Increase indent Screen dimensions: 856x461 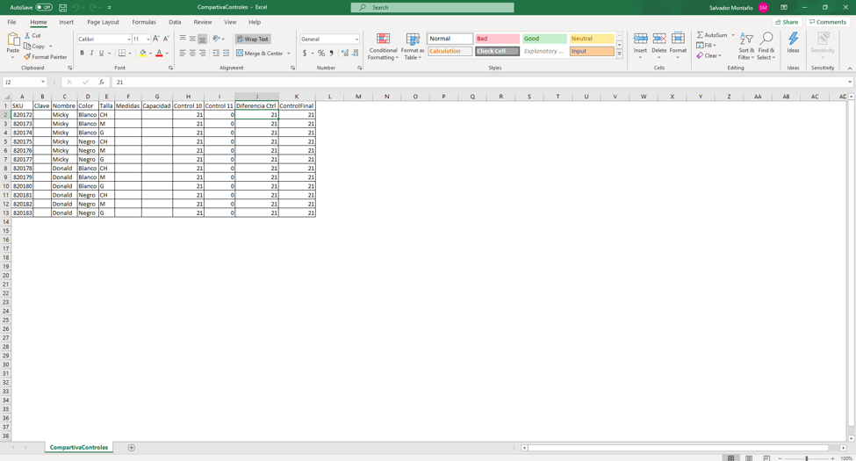pos(226,54)
